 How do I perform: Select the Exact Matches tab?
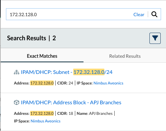click(42, 56)
